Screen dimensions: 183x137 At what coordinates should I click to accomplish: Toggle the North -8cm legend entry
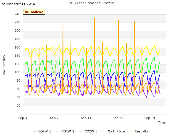point(114,132)
